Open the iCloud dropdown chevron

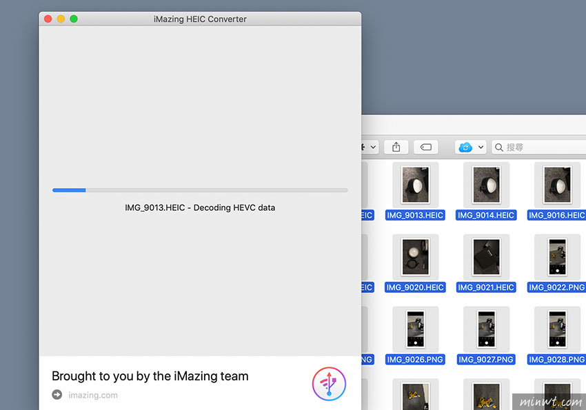(481, 147)
